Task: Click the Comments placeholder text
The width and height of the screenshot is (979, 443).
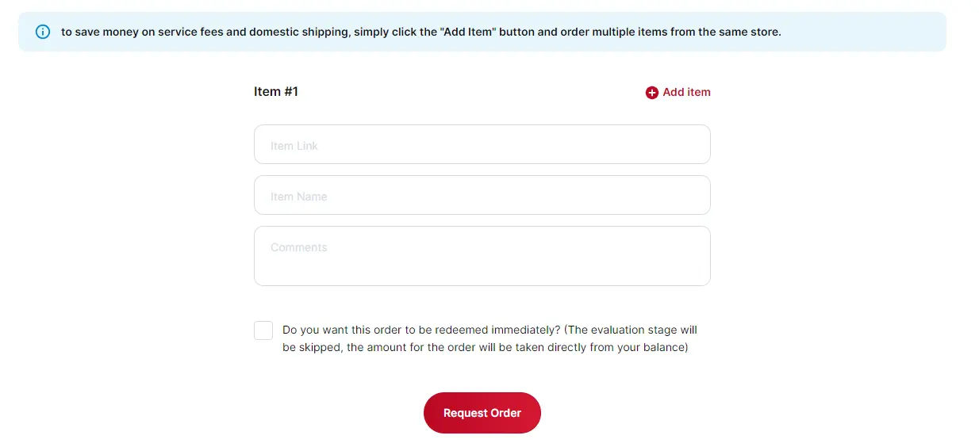Action: [x=299, y=247]
